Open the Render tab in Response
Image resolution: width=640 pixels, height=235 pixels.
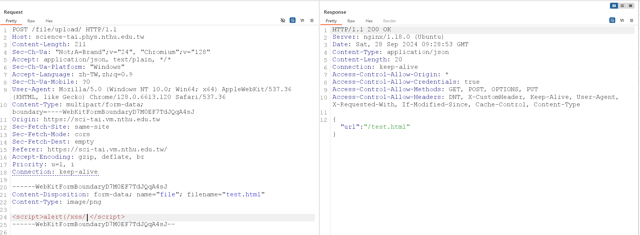pos(389,21)
